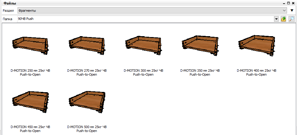
Task: Select the D-MOTION 400 мм drawer thumbnail
Action: click(256, 46)
